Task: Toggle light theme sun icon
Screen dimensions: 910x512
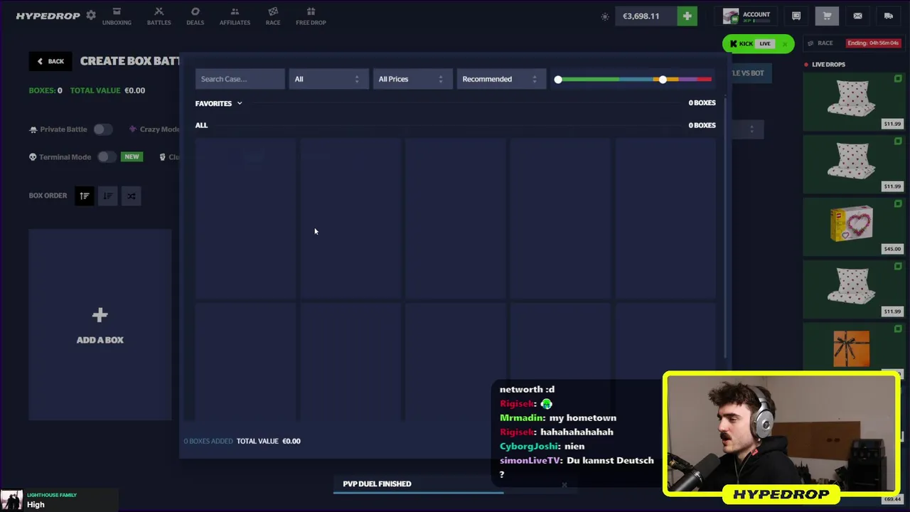Action: [x=605, y=16]
